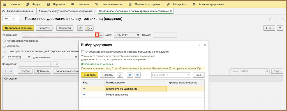Click Провести и закрыть button

(18, 28)
